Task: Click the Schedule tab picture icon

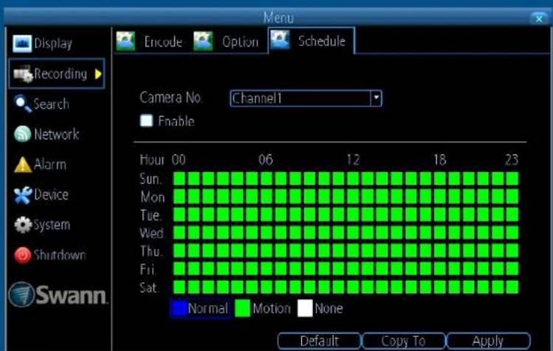Action: pyautogui.click(x=280, y=40)
